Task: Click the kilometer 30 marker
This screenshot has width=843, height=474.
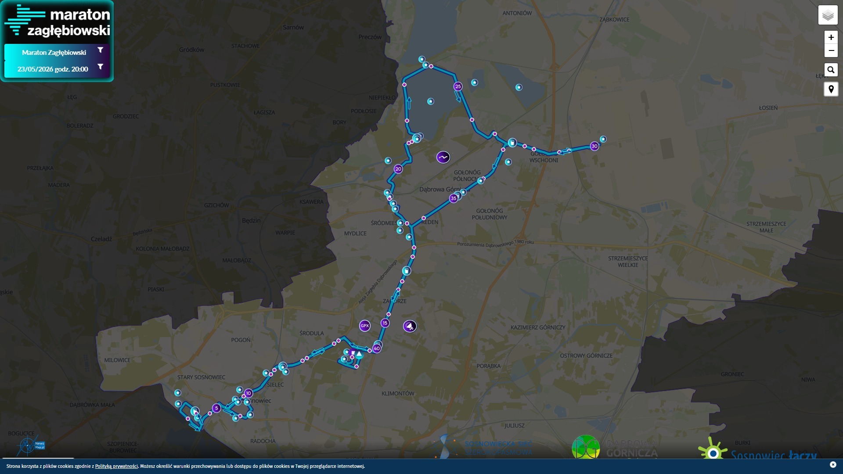Action: [594, 146]
